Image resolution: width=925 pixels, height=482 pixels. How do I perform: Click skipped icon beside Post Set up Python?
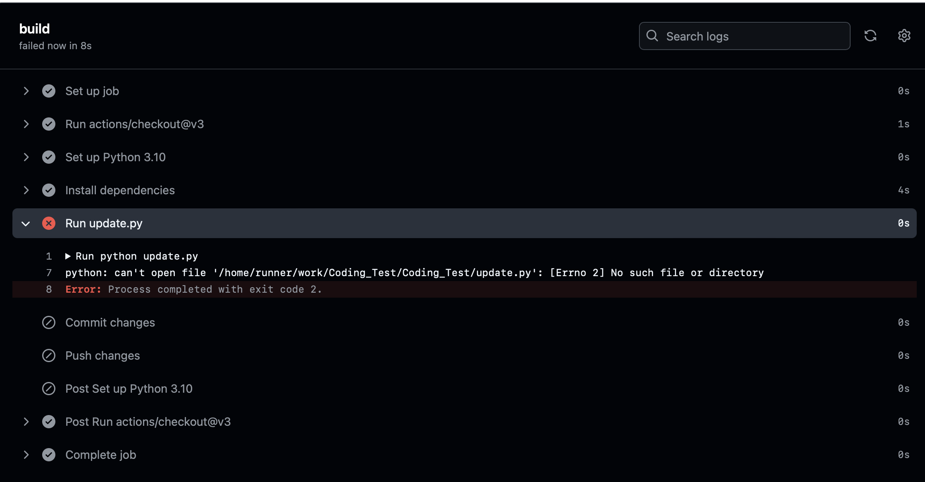point(49,389)
